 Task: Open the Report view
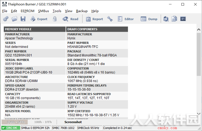tap(94, 19)
